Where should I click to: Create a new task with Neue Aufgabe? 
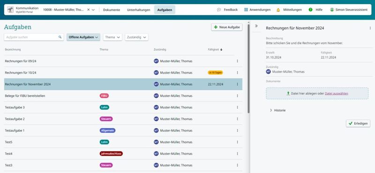227,27
